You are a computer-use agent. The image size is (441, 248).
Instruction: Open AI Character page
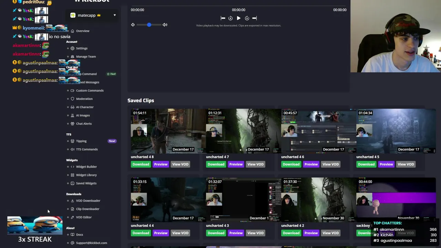pyautogui.click(x=85, y=107)
